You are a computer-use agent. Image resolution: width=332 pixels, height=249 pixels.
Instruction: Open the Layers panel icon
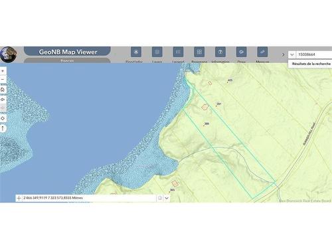click(x=157, y=52)
